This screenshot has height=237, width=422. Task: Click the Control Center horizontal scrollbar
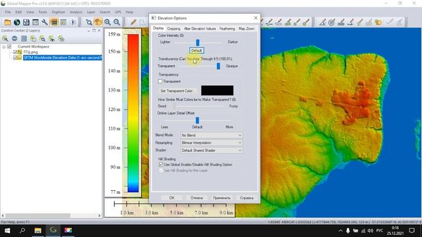point(38,215)
